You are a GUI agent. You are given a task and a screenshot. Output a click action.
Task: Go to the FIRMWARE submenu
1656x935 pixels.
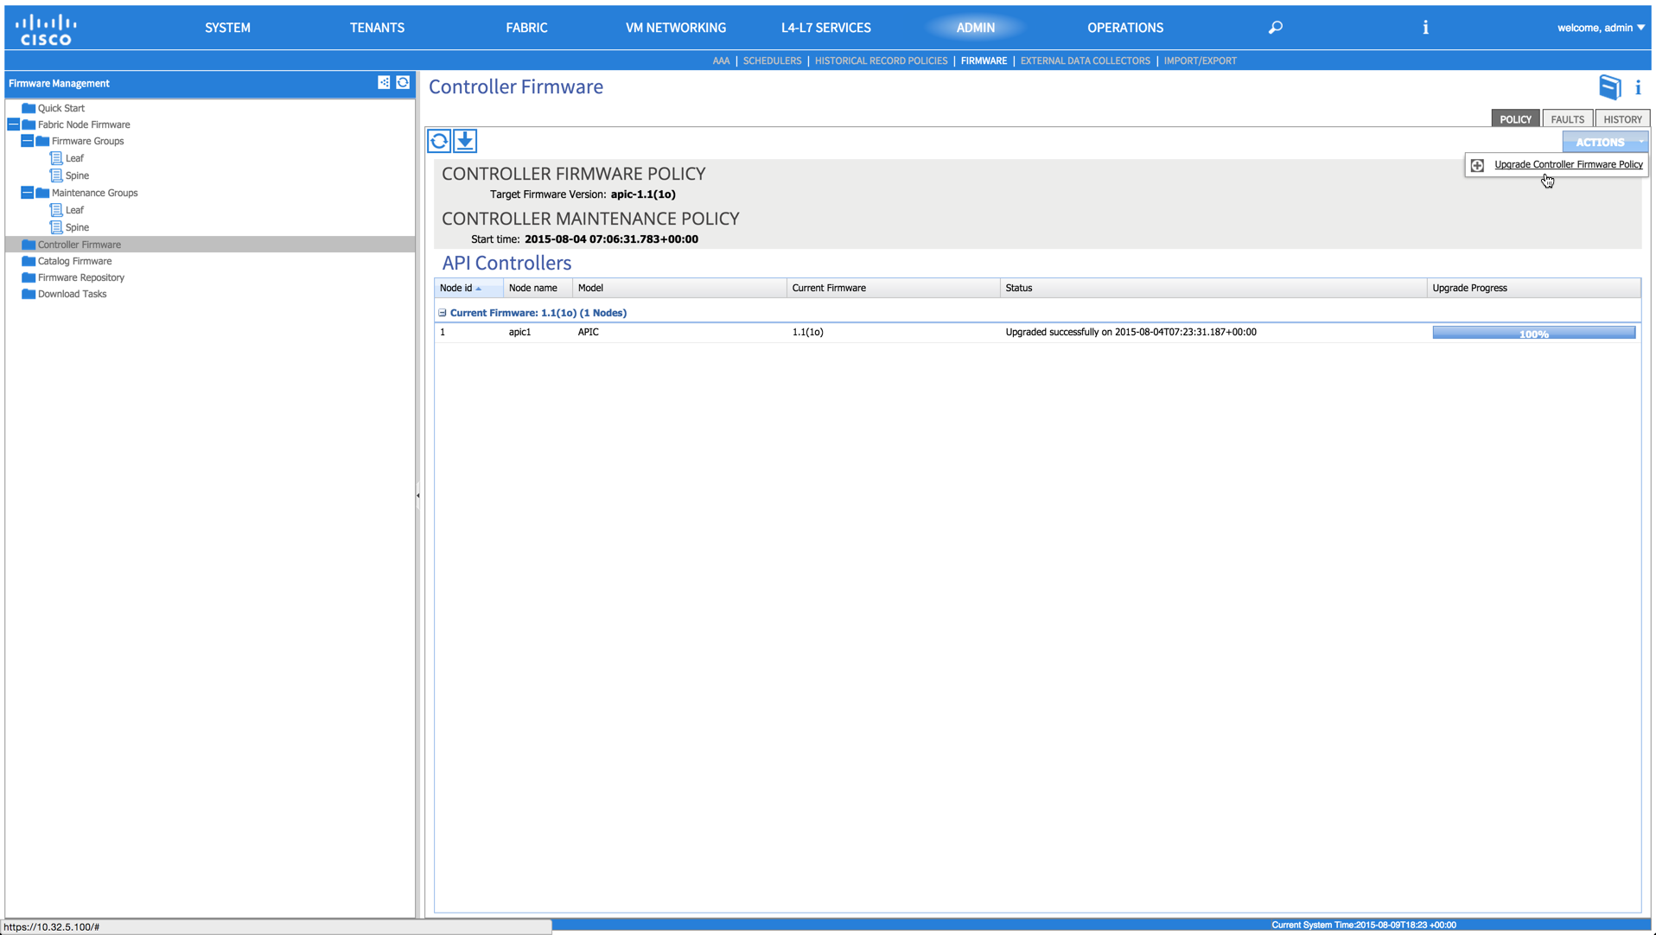pos(984,60)
